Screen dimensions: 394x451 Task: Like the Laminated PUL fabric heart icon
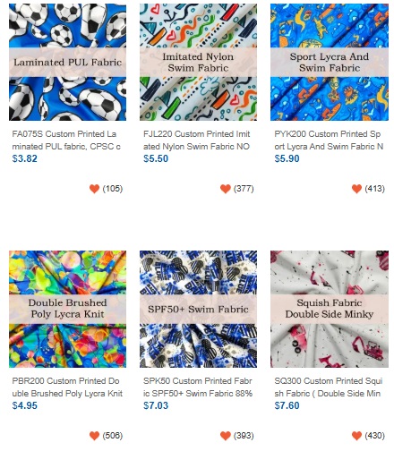tap(94, 189)
